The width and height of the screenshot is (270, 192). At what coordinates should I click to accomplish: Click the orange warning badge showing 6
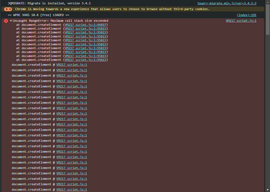(x=8, y=9)
